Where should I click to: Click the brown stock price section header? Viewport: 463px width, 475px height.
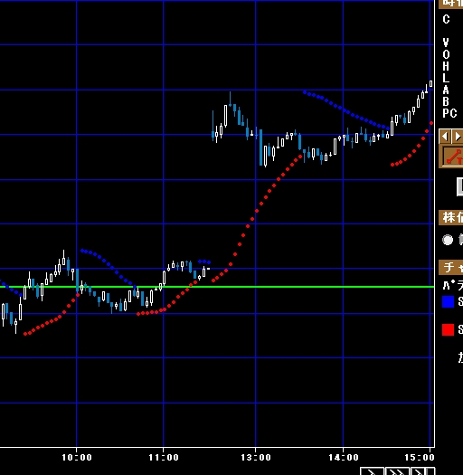(x=451, y=217)
